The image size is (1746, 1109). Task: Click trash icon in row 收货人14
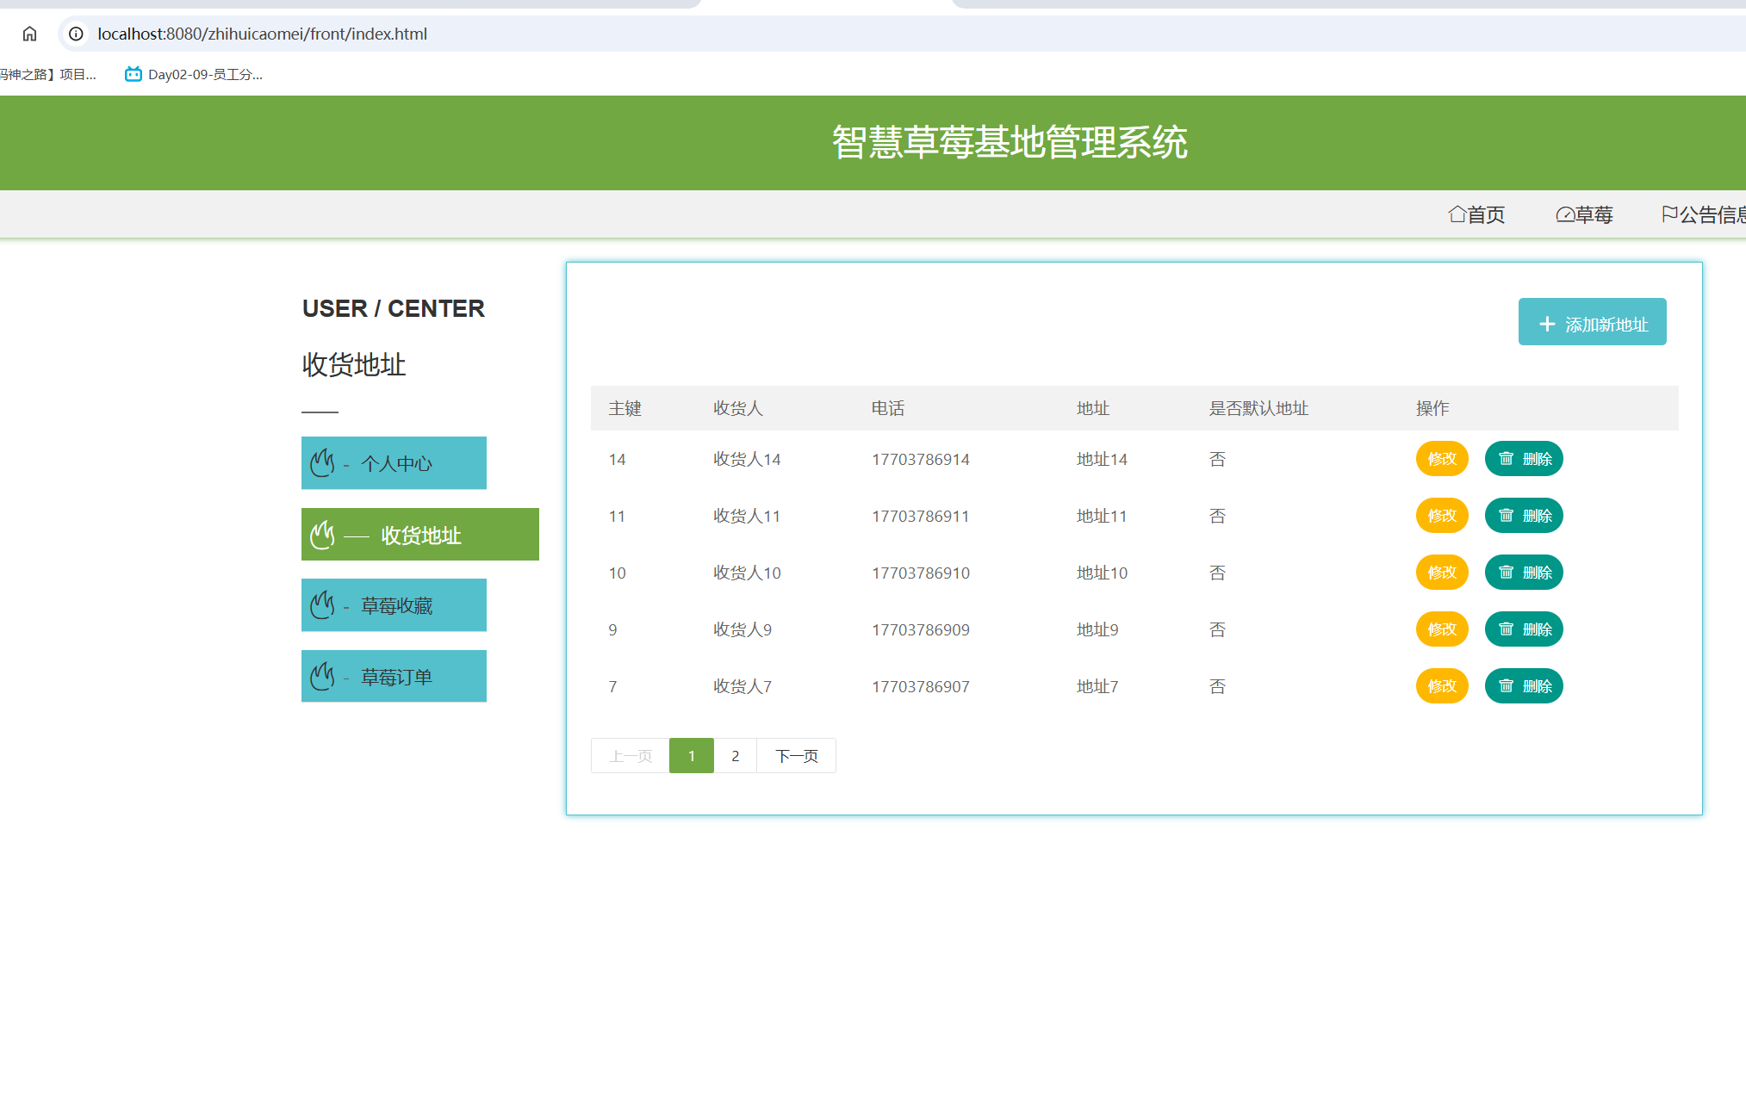(x=1506, y=458)
